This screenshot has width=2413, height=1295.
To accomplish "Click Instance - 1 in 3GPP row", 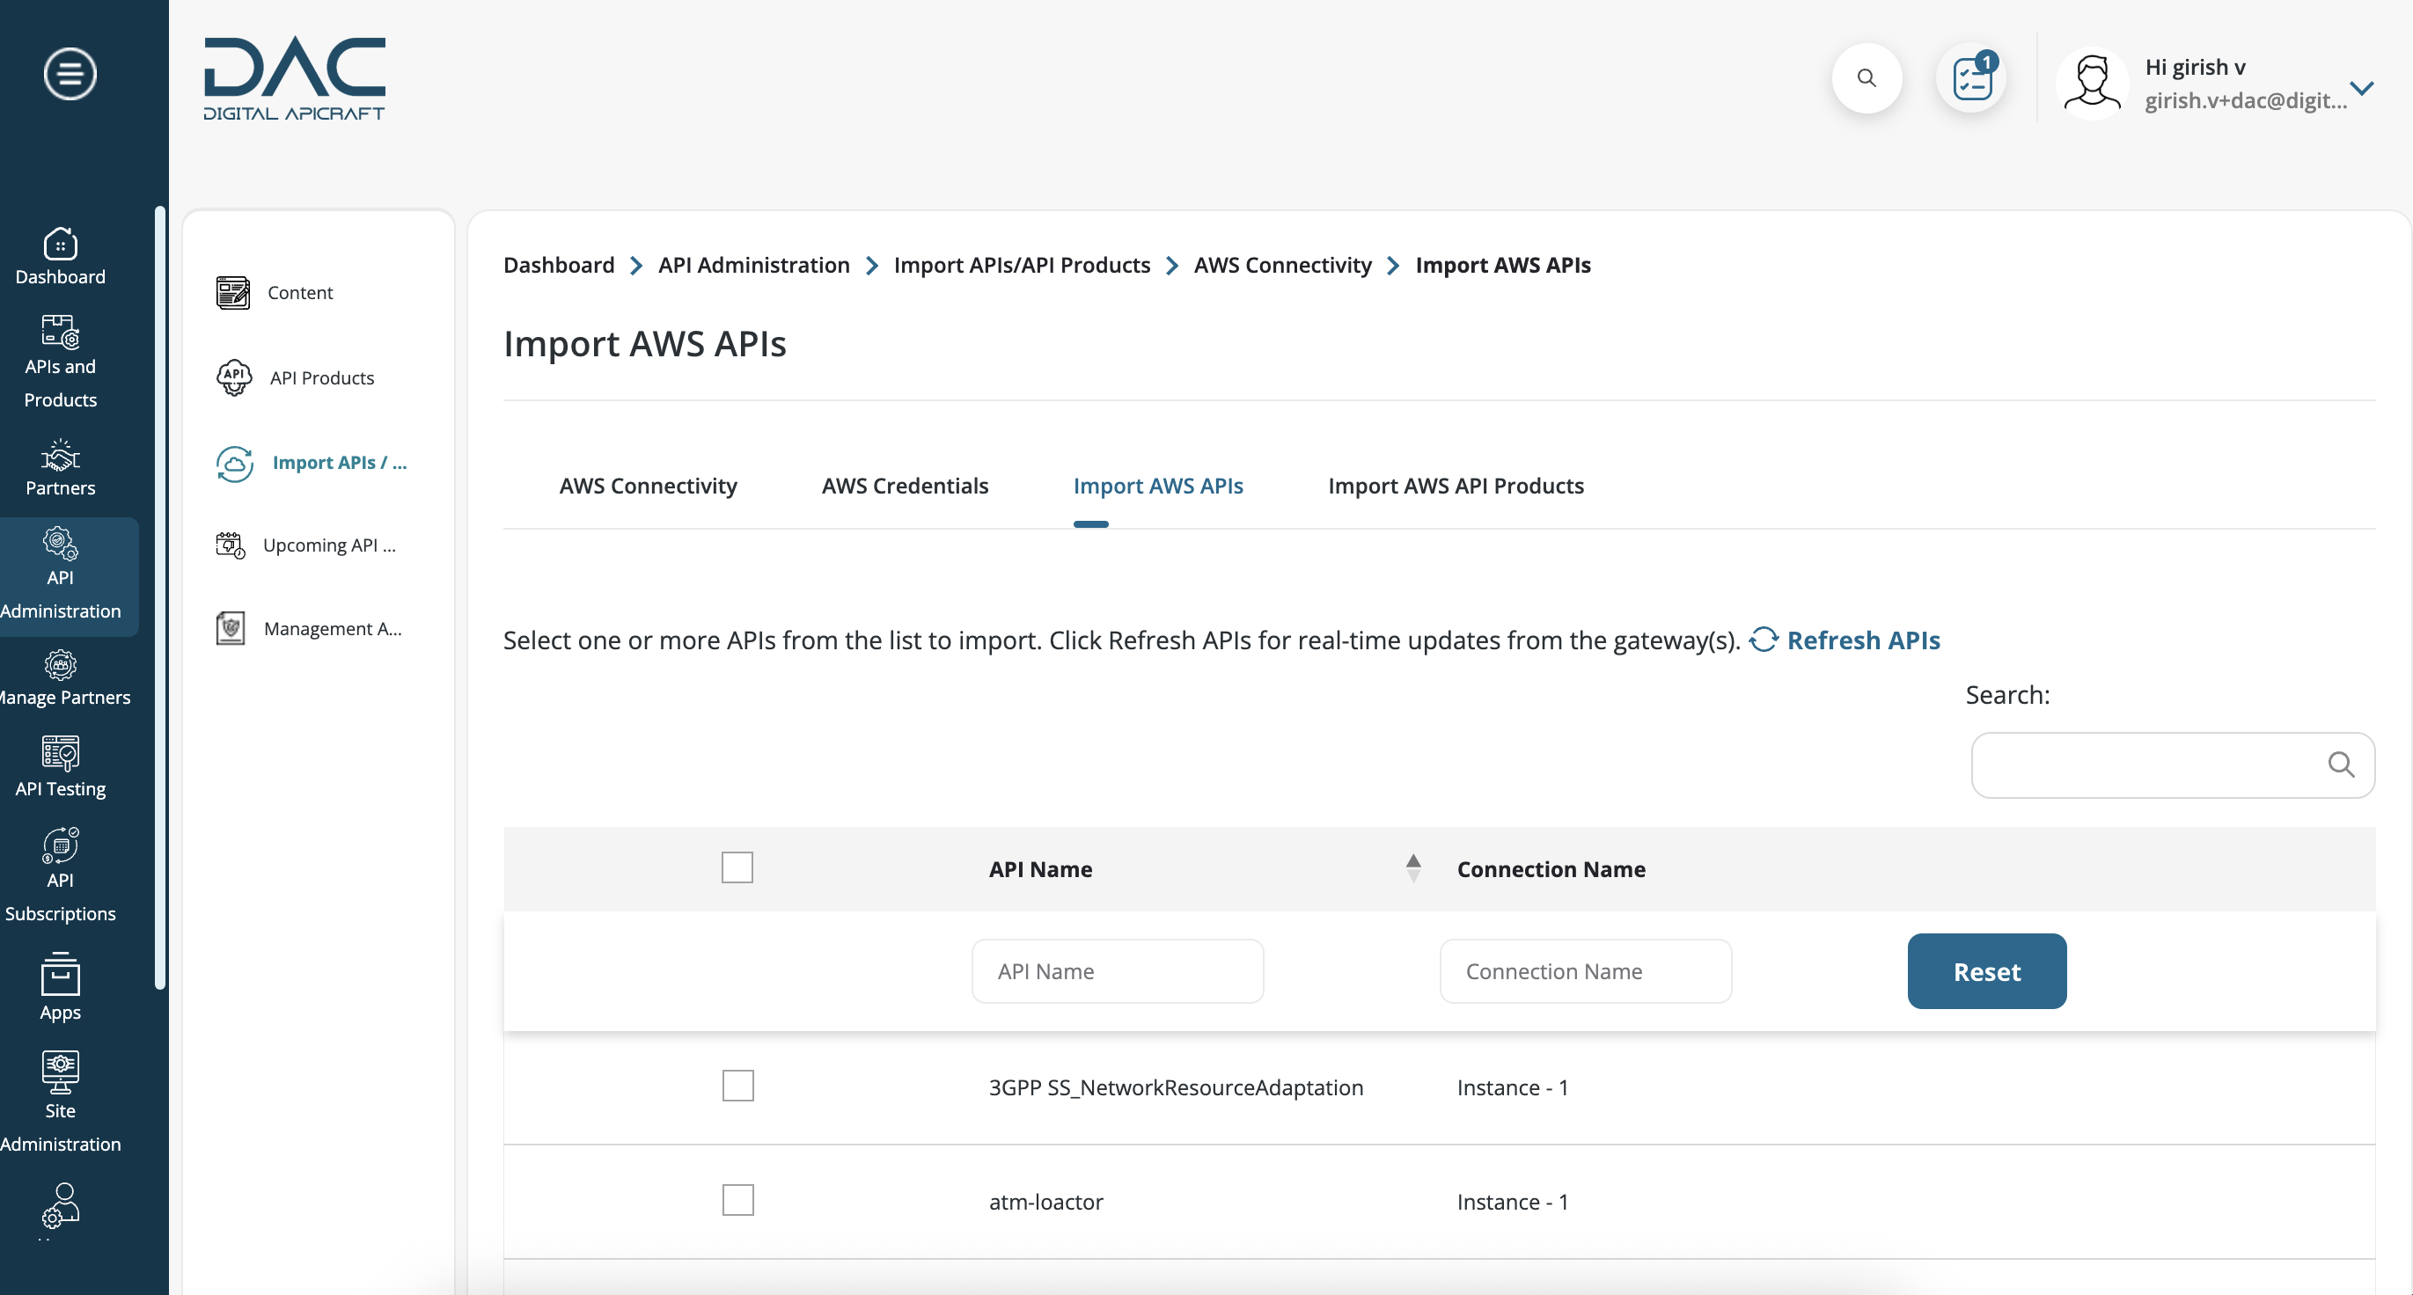I will pyautogui.click(x=1512, y=1087).
